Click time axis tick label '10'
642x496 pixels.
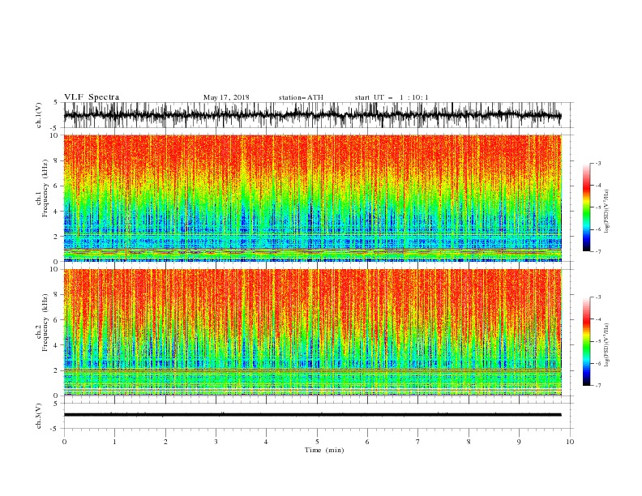point(570,442)
